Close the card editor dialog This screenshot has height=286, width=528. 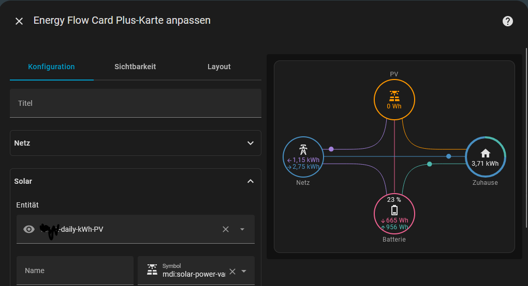click(x=19, y=21)
